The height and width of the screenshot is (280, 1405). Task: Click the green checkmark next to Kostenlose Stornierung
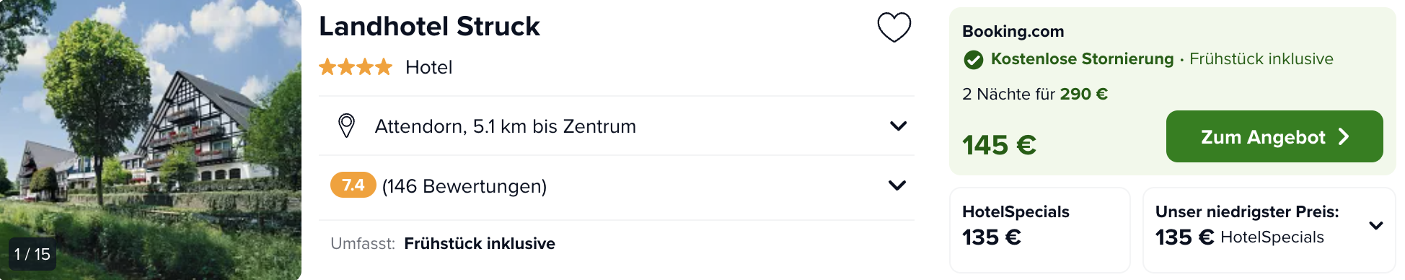(973, 60)
